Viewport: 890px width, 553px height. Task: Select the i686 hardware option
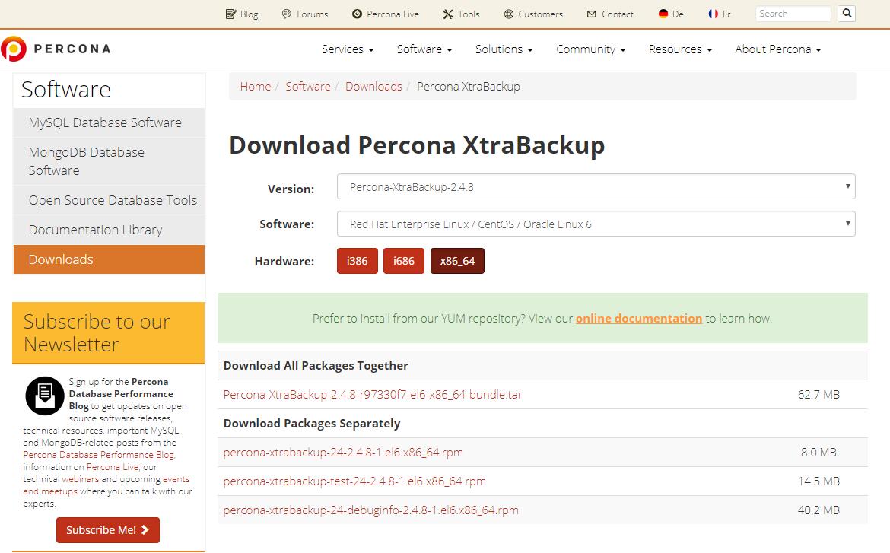(x=403, y=261)
